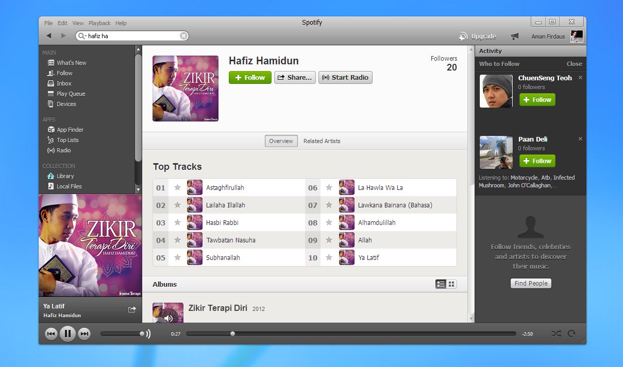Toggle shuffle mode
This screenshot has width=623, height=367.
pos(556,334)
